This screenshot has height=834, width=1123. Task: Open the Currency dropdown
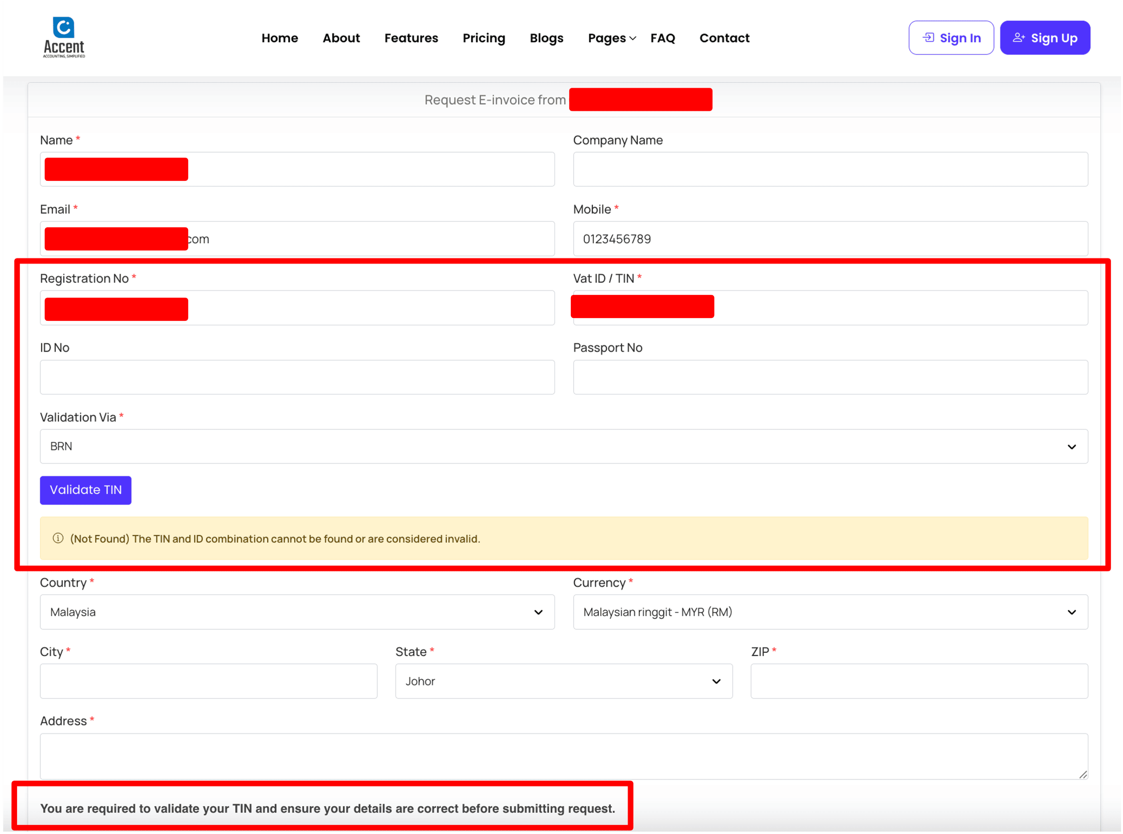[830, 612]
